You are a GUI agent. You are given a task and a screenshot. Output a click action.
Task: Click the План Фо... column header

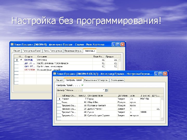click(99, 57)
